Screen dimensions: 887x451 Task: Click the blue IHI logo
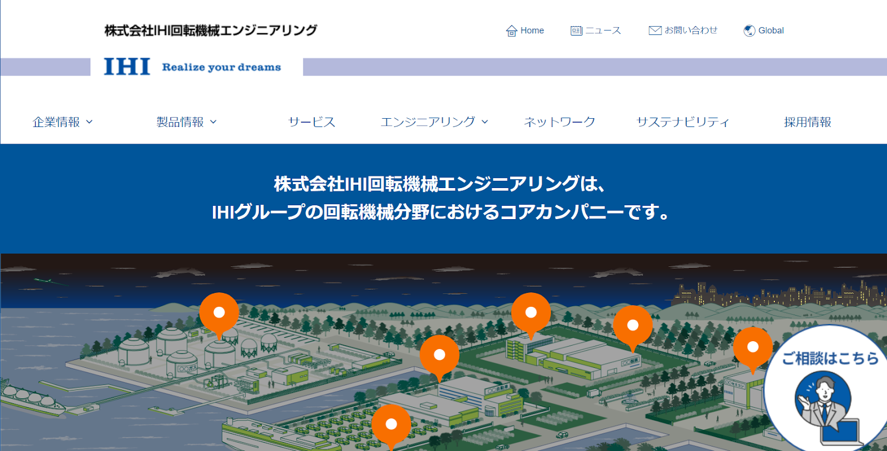tap(127, 67)
